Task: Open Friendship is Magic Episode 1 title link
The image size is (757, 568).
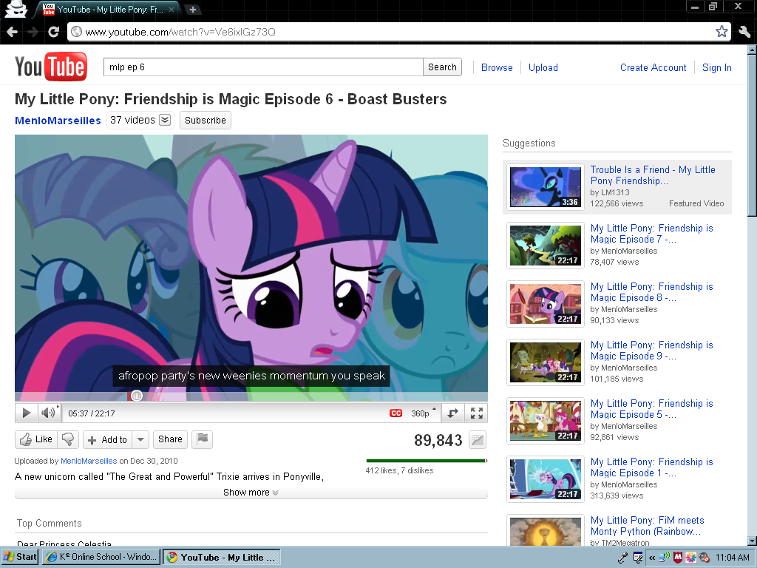Action: point(652,467)
